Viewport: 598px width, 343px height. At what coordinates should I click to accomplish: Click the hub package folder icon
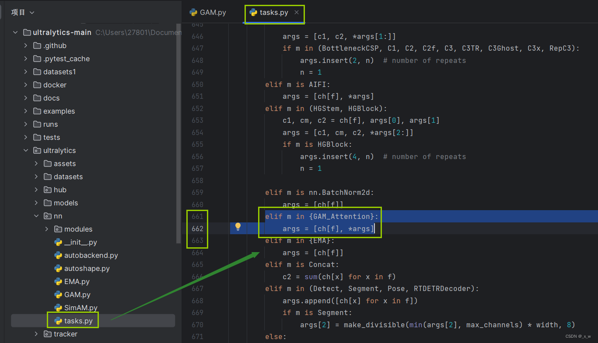click(48, 190)
